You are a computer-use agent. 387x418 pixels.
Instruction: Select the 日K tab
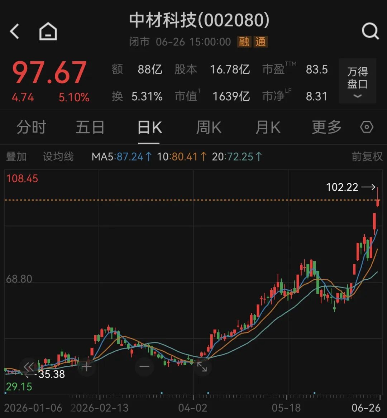click(x=150, y=127)
